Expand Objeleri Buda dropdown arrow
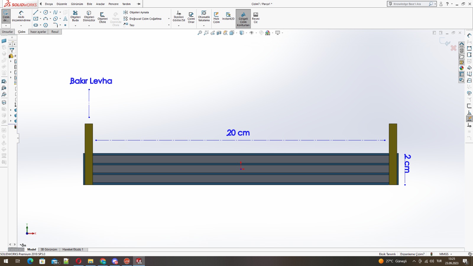473x266 pixels. [x=75, y=26]
